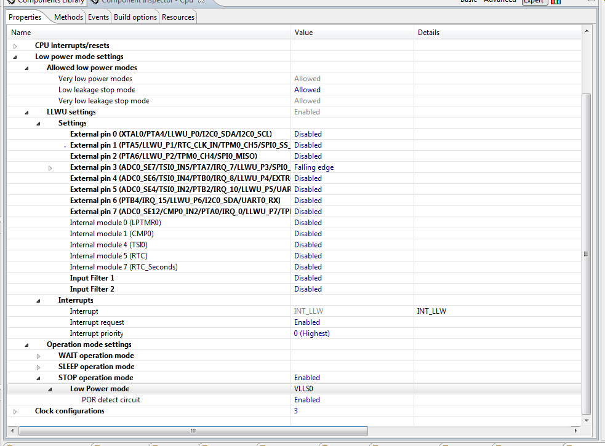Change External pin 0 Disabled value
This screenshot has height=446, width=605.
[x=308, y=134]
